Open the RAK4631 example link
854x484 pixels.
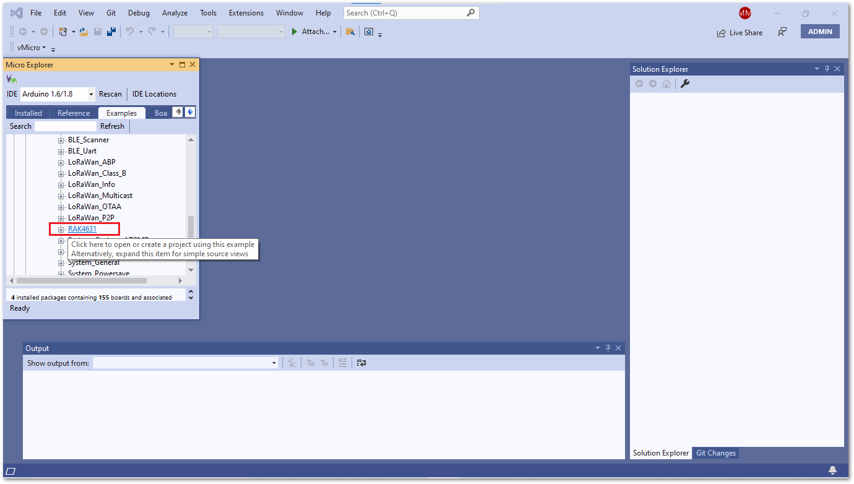click(x=82, y=229)
